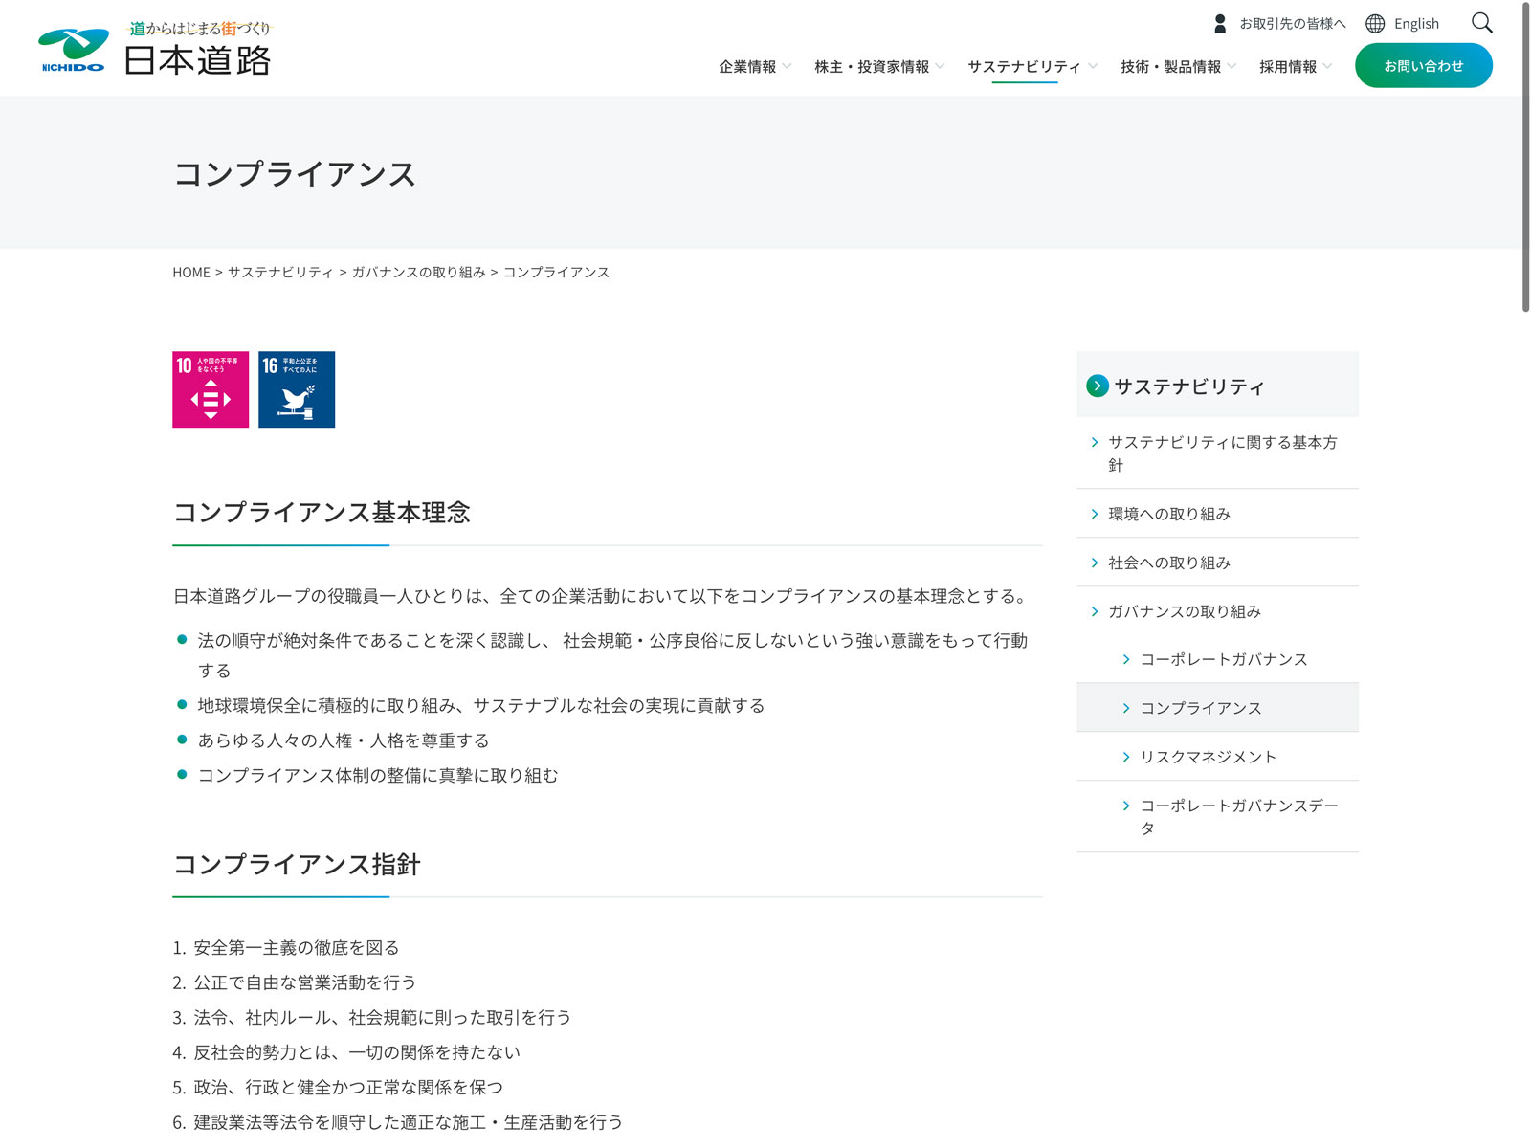This screenshot has width=1531, height=1148.
Task: Click the SDG goal 10 icon
Action: (x=211, y=389)
